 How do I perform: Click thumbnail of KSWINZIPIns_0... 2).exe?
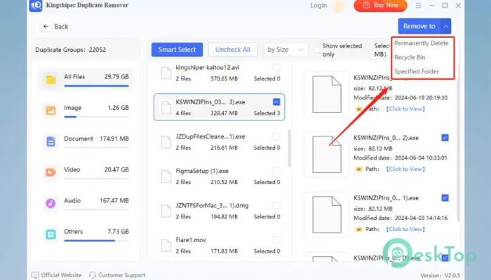pyautogui.click(x=327, y=155)
